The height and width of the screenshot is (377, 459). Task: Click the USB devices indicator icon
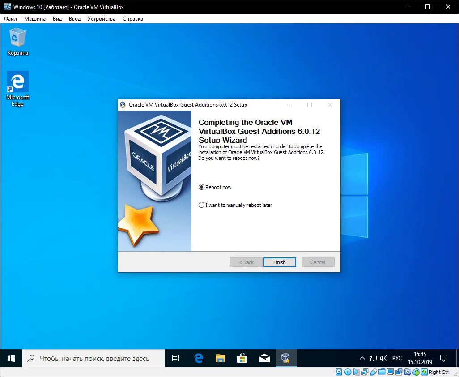tap(373, 372)
